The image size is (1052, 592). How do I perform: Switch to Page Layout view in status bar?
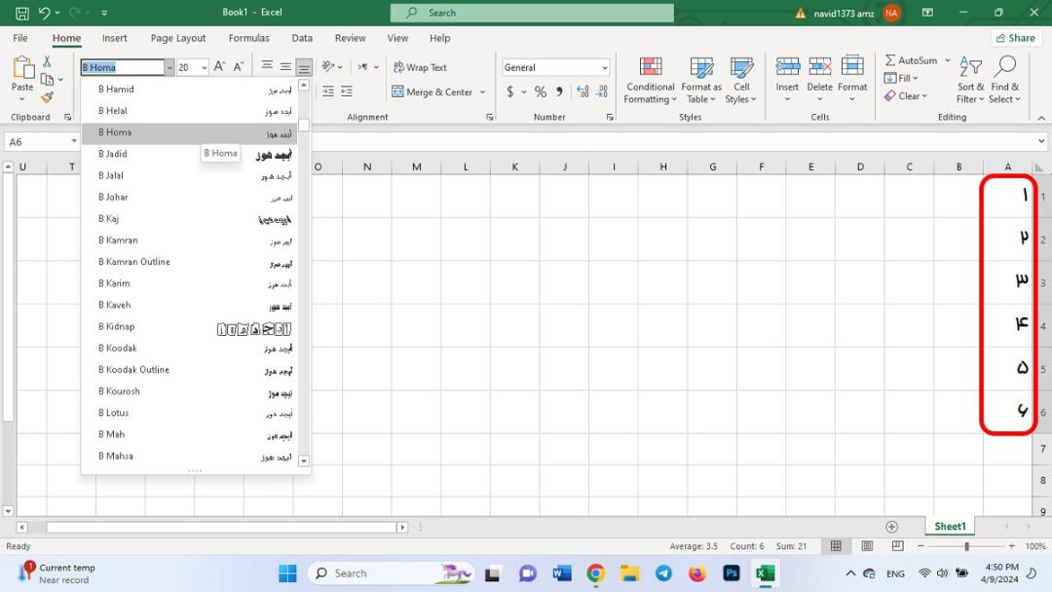[867, 545]
